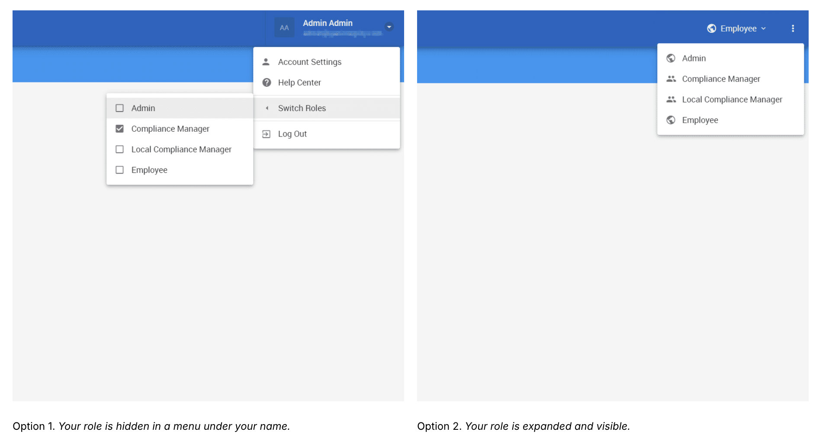Click the Log Out arrow icon
The width and height of the screenshot is (816, 438).
(x=267, y=134)
